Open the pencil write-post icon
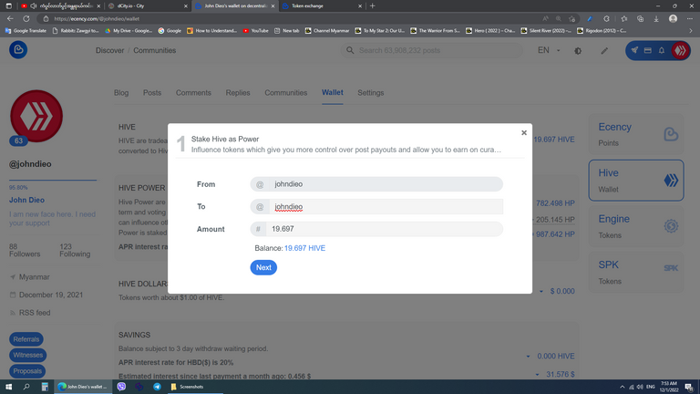700x394 pixels. coord(604,51)
